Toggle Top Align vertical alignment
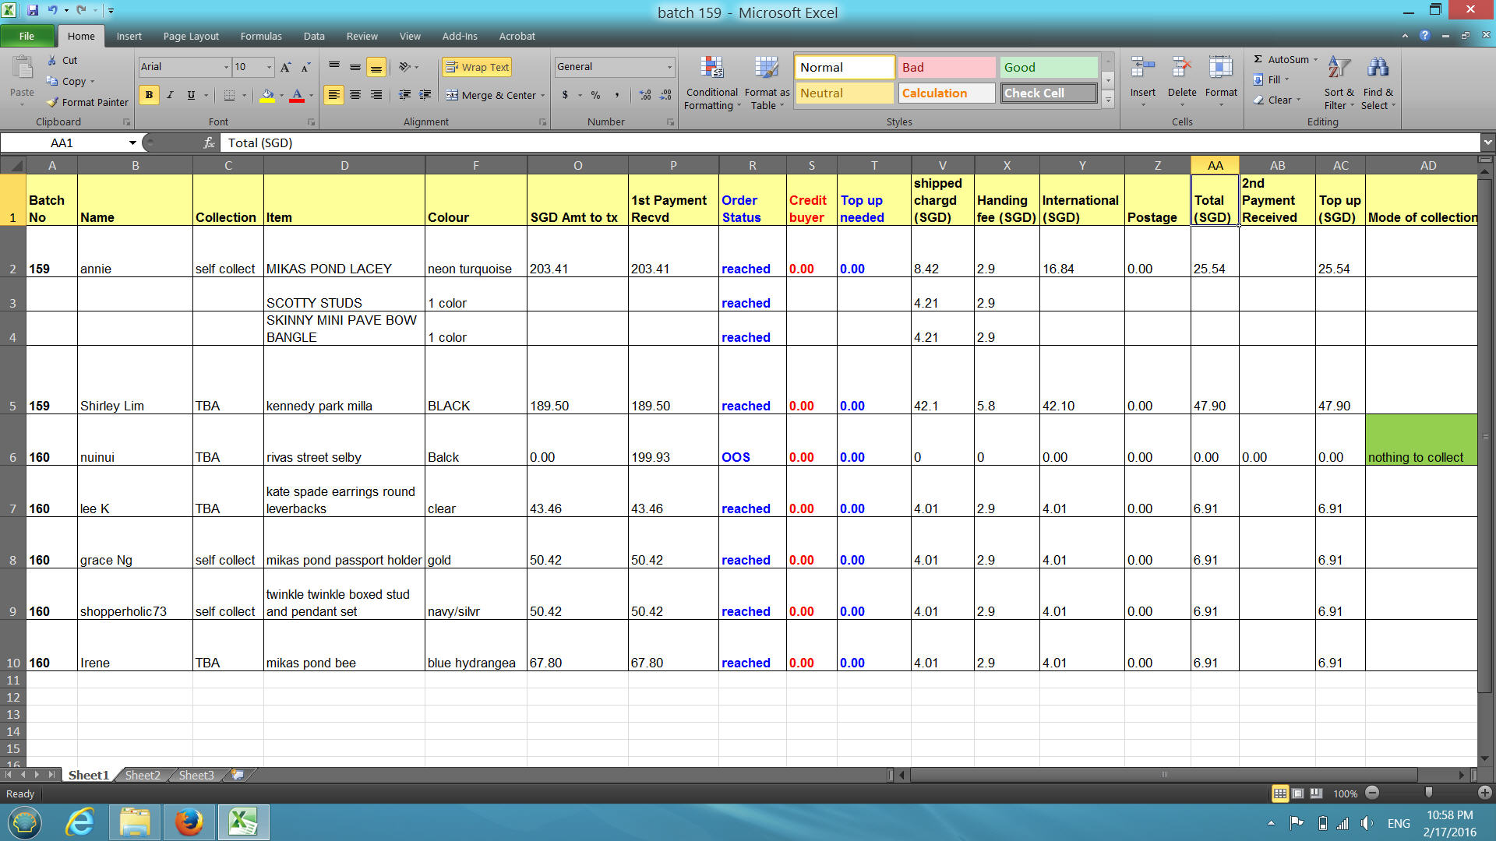Viewport: 1496px width, 841px height. click(333, 67)
